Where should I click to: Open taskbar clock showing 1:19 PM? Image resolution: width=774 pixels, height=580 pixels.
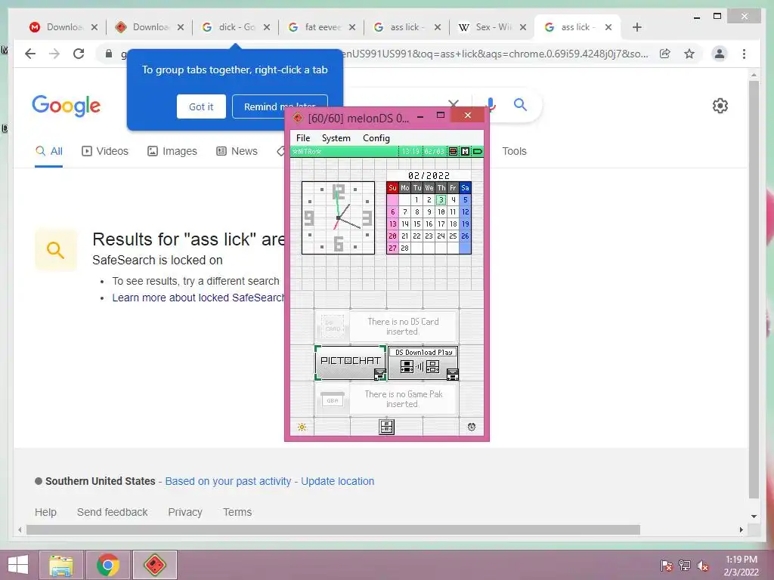click(741, 566)
